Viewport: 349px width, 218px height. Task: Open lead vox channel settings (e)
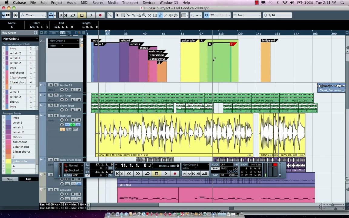62,124
